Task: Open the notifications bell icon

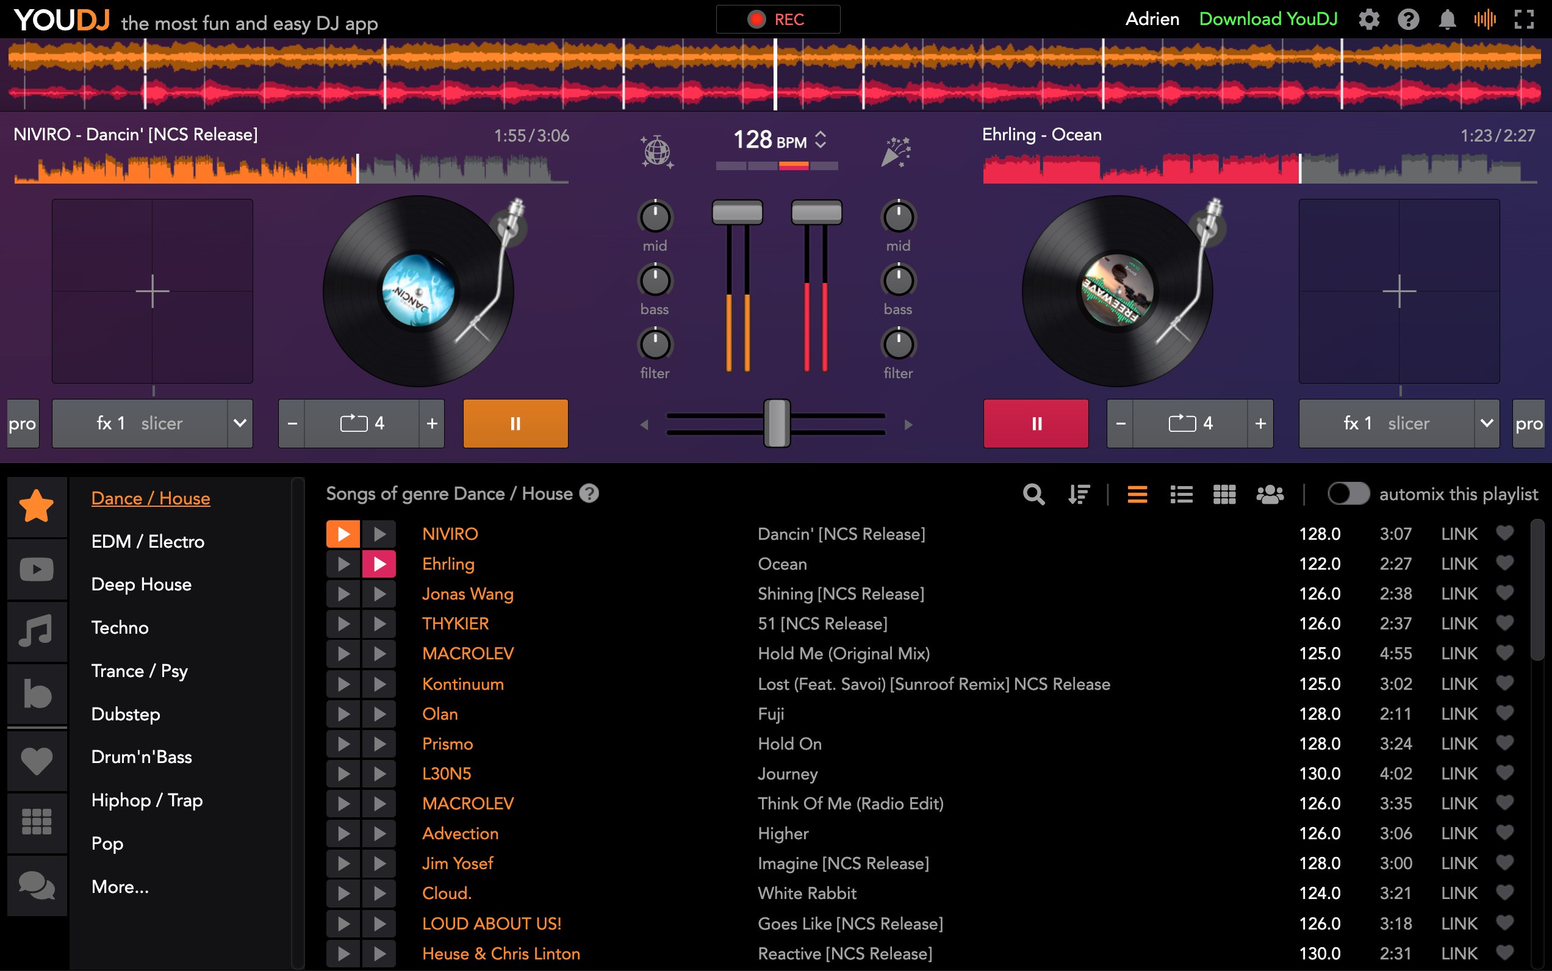Action: [1446, 20]
